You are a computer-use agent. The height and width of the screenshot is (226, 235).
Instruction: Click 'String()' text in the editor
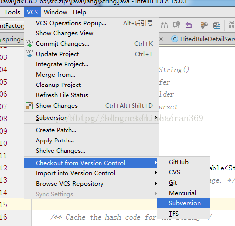(x=174, y=70)
